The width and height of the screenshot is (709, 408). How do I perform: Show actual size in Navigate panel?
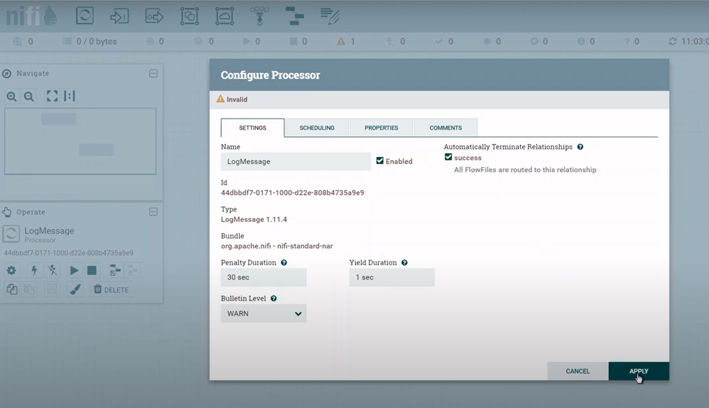coord(69,96)
